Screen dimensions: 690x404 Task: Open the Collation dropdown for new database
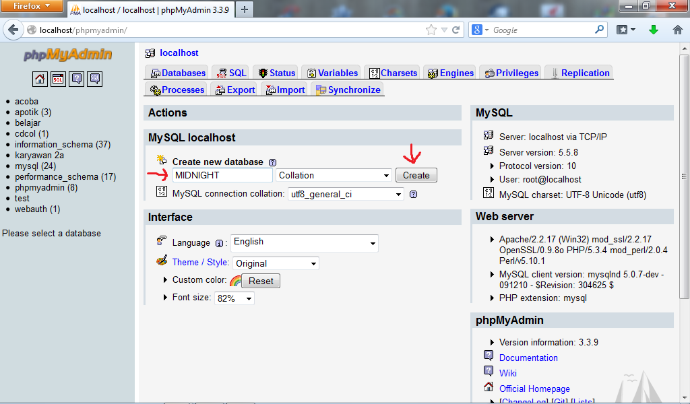pos(334,176)
